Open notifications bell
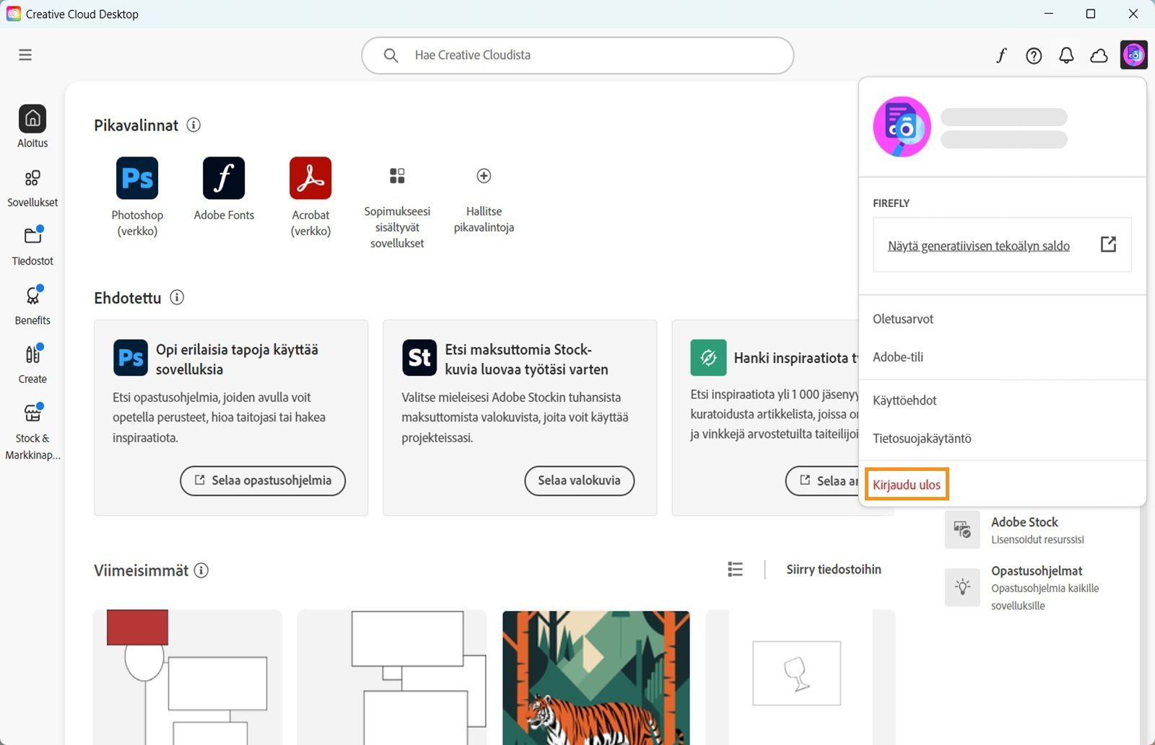This screenshot has height=745, width=1155. coord(1066,56)
